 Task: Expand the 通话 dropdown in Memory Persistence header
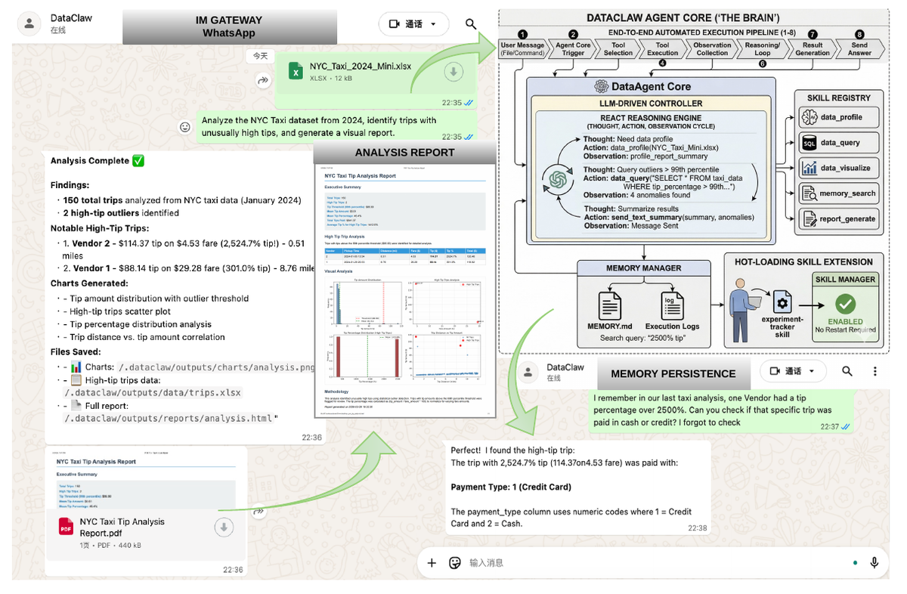coord(793,371)
